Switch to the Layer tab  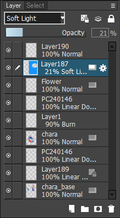[14, 6]
